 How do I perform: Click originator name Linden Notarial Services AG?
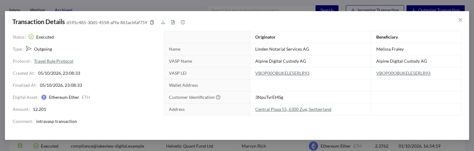[282, 49]
